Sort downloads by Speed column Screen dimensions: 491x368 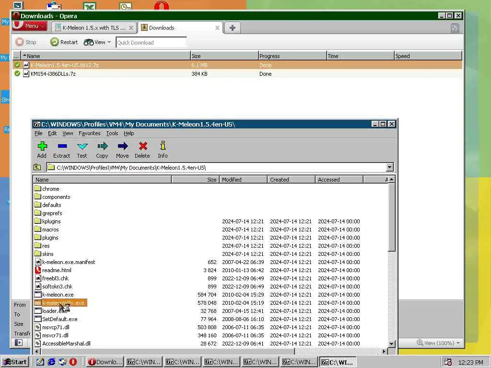point(428,56)
